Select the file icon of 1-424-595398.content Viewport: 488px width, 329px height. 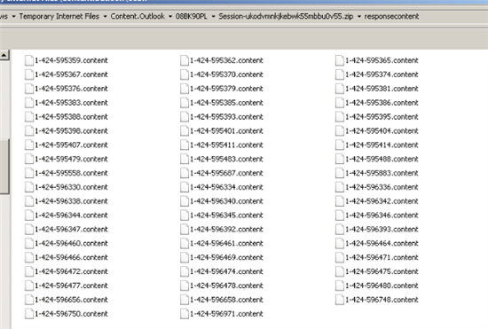click(x=29, y=130)
